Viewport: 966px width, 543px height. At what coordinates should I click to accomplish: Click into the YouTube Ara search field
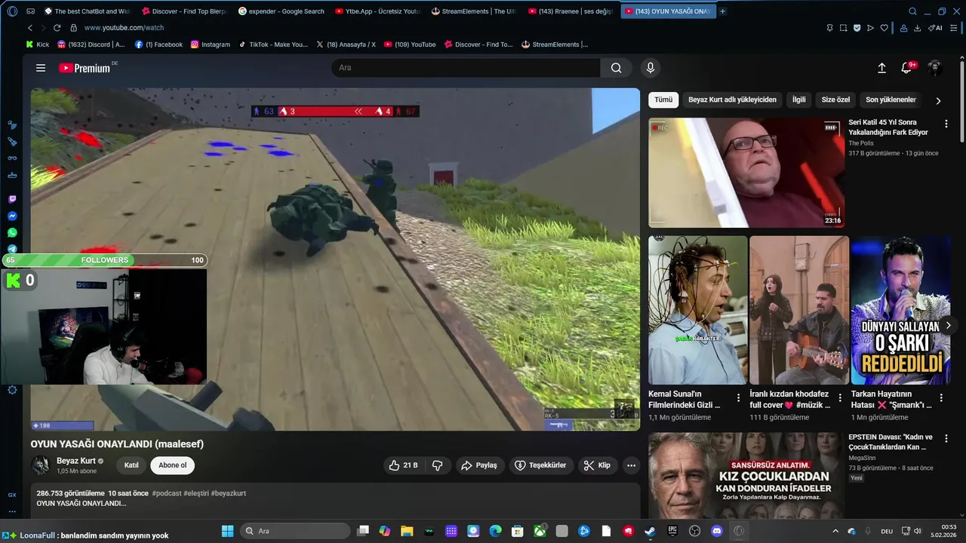(x=466, y=68)
